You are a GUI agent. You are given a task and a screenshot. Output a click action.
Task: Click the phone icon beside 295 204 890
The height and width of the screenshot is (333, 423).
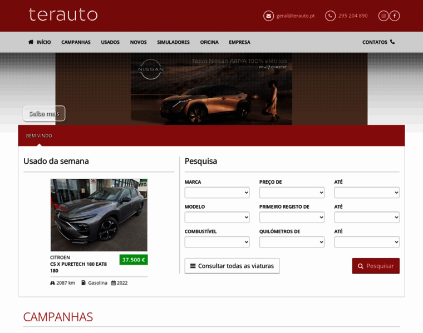pos(330,16)
